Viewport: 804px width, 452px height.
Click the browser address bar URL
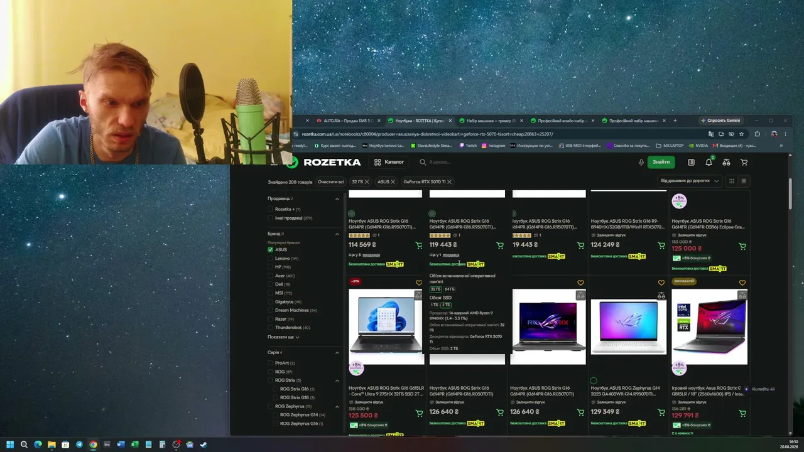pyautogui.click(x=427, y=134)
